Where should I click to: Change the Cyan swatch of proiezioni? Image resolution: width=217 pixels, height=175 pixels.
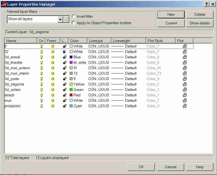71,106
